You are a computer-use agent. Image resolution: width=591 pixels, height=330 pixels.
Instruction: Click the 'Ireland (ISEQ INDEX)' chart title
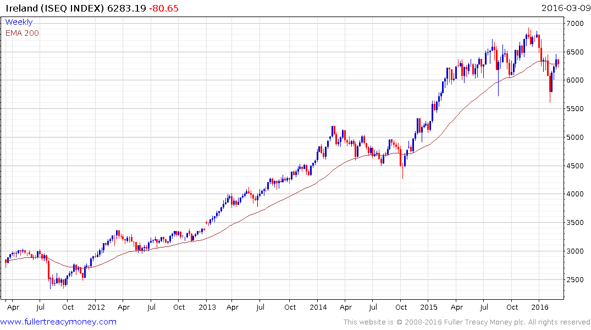54,8
